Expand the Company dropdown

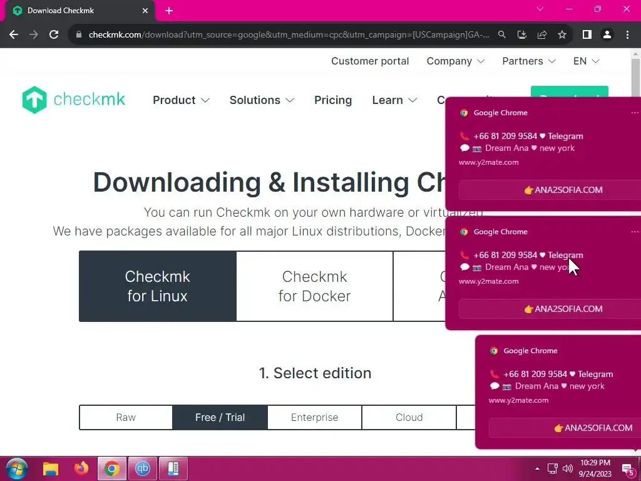(x=456, y=61)
